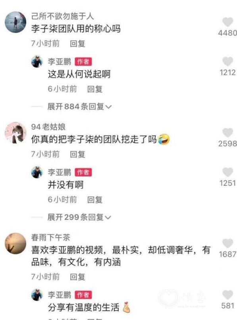Like 94老姑娘's comment with 2598 likes

pos(227,133)
